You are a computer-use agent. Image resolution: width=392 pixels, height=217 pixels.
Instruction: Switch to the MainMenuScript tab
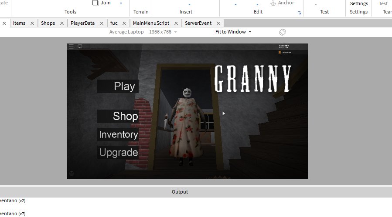click(151, 23)
